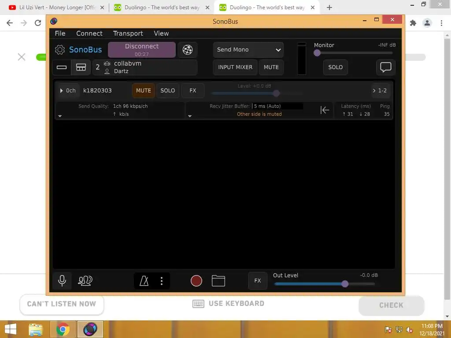
Task: Toggle the metronome icon
Action: 144,280
